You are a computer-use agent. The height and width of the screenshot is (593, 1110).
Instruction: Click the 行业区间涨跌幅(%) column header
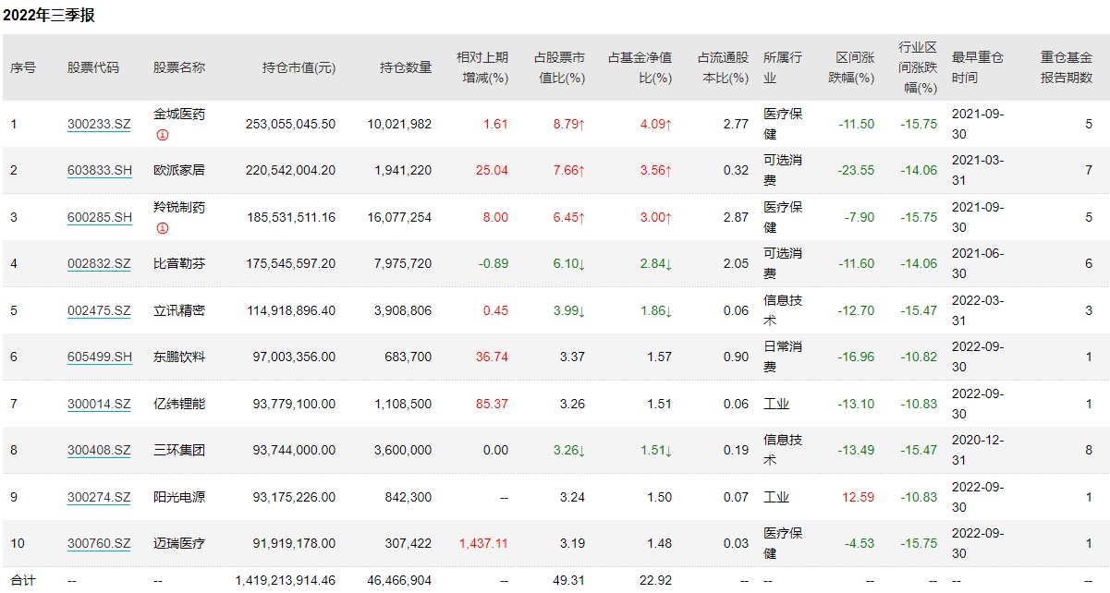pos(918,67)
